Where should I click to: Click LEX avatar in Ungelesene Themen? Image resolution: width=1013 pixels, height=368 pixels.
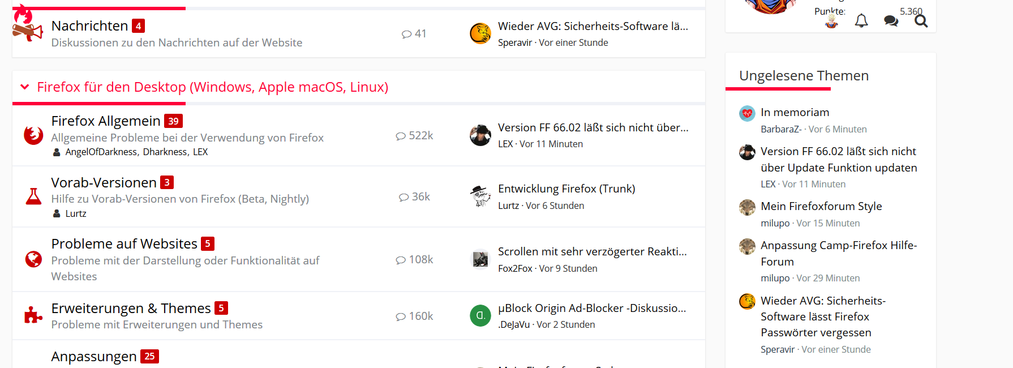pos(747,152)
